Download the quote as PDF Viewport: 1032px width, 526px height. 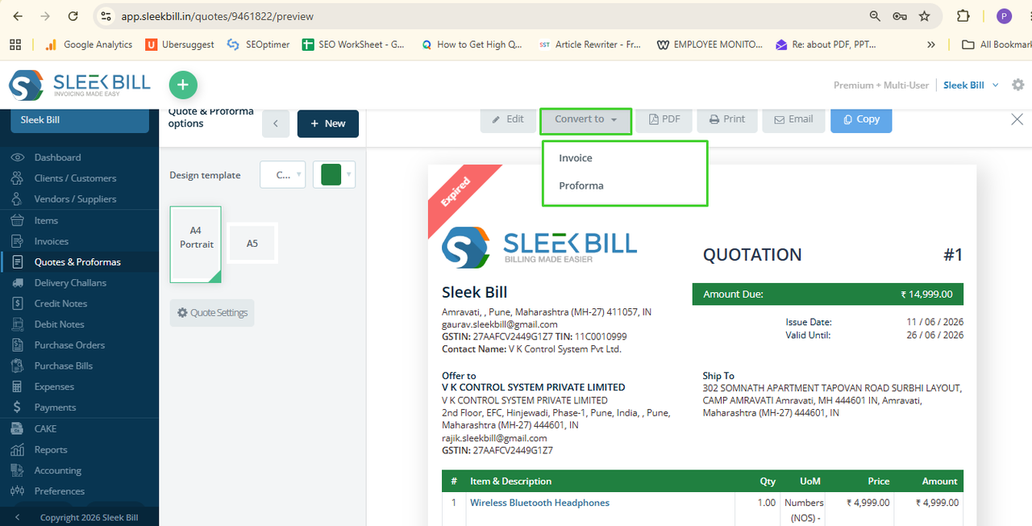click(x=664, y=119)
